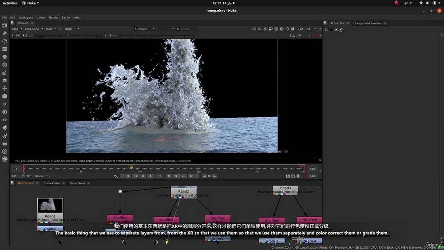Open the wipe mode dropdown between A and B
This screenshot has width=444, height=250.
pyautogui.click(x=166, y=29)
